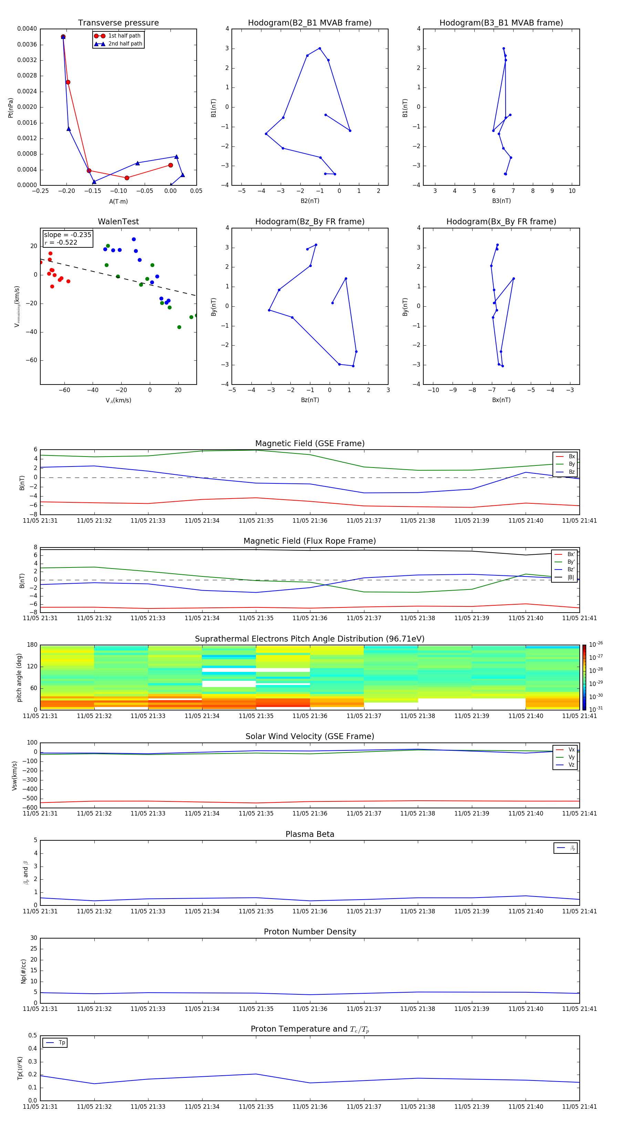620x1137 pixels.
Task: Select the "Bz(nT)" x-axis label
Action: (x=310, y=400)
